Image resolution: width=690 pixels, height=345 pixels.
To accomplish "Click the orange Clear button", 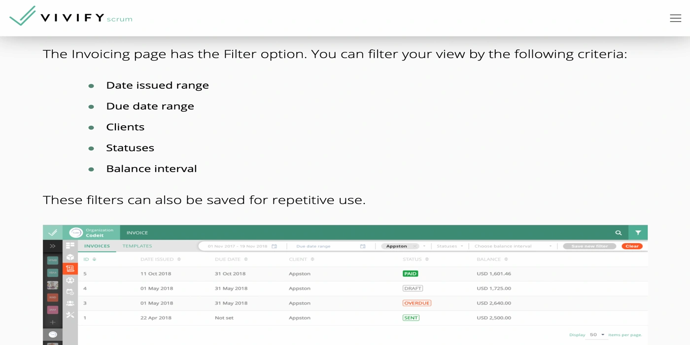I will coord(632,246).
